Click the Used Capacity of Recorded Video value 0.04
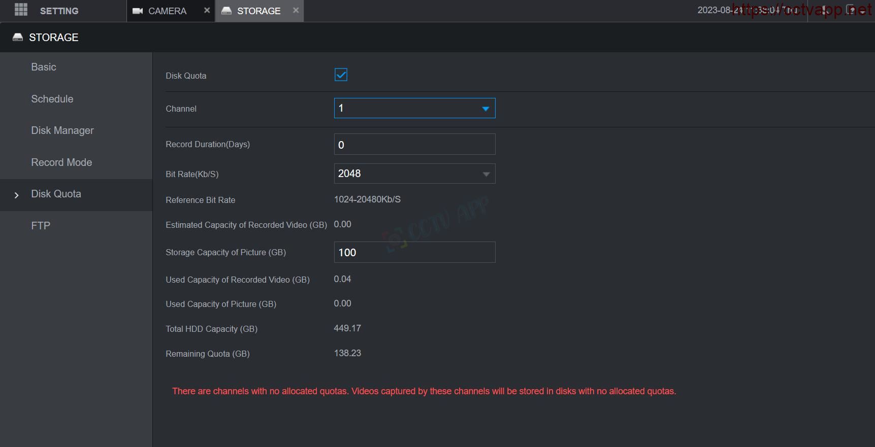875x447 pixels. 342,279
